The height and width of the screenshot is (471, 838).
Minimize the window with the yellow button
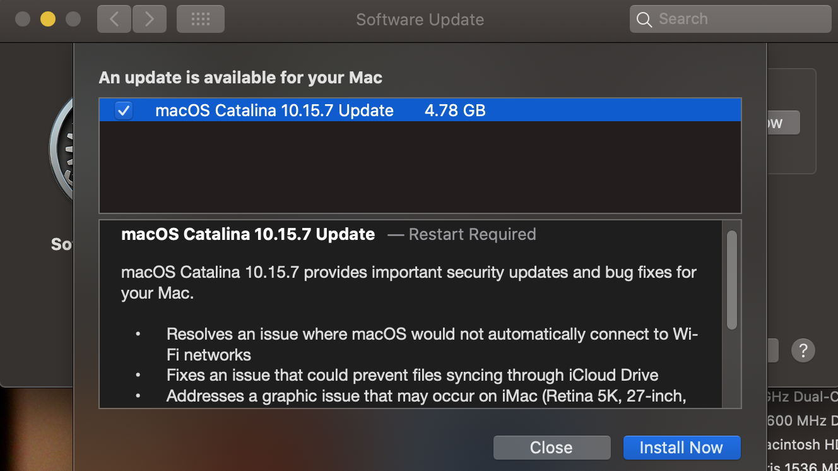48,19
